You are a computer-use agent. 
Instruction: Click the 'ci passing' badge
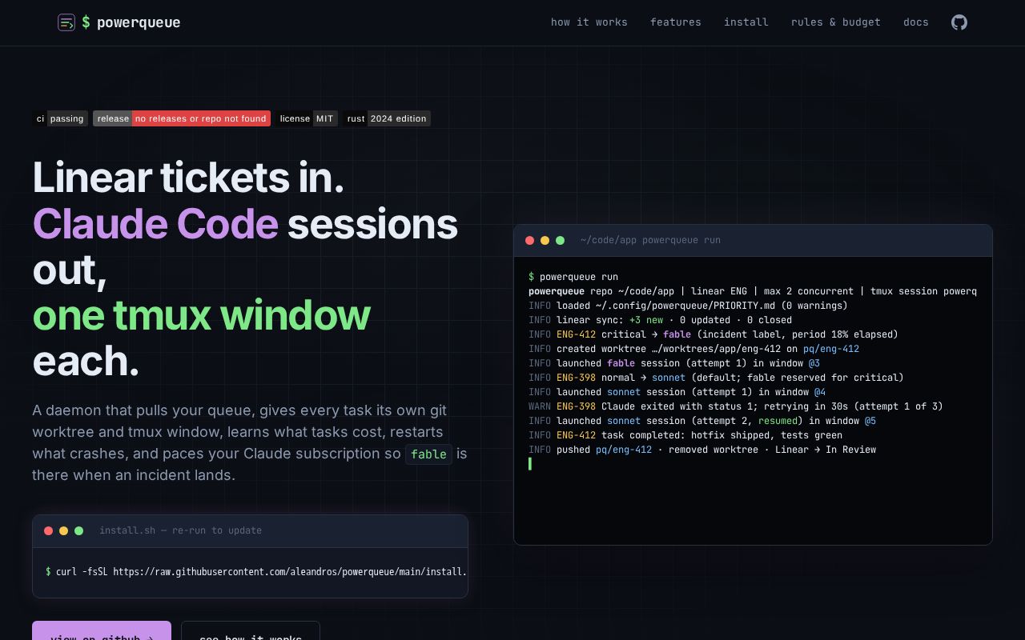point(60,118)
